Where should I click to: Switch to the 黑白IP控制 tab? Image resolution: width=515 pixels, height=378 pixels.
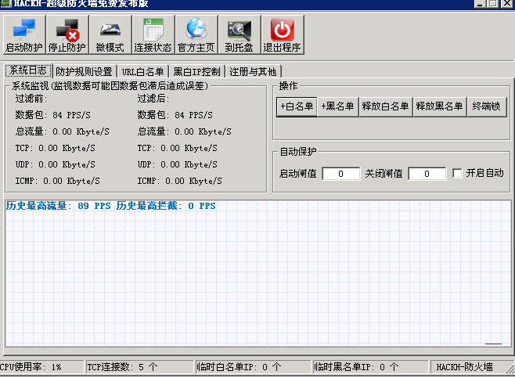[x=196, y=71]
